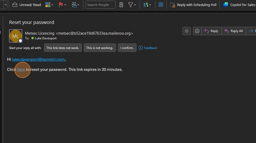Toggle the sun light/dark background switch
Viewport: 256px width, 143px height.
[187, 31]
